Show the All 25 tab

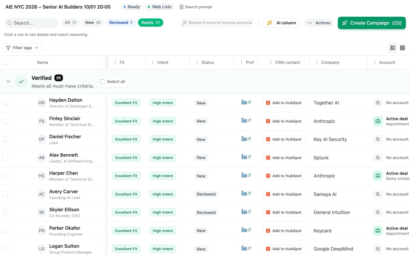pyautogui.click(x=70, y=23)
